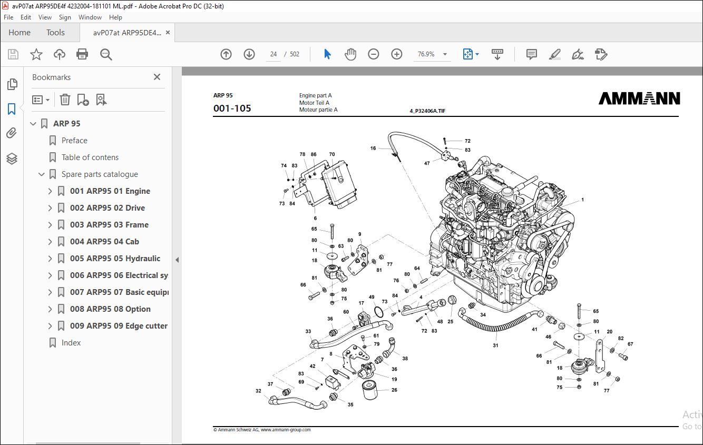The width and height of the screenshot is (703, 445).
Task: Click the Save file icon
Action: [x=13, y=54]
